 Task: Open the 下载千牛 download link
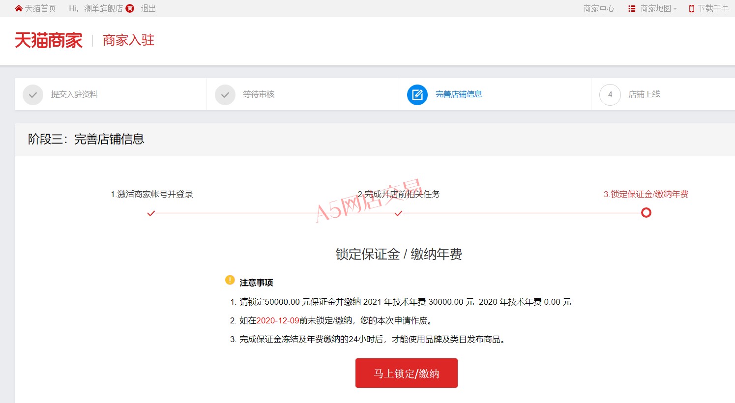[713, 8]
